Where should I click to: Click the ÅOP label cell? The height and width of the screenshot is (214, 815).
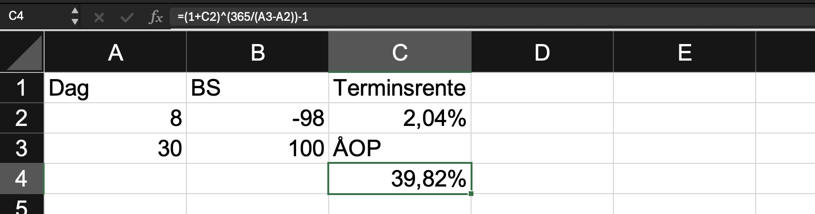[x=400, y=148]
